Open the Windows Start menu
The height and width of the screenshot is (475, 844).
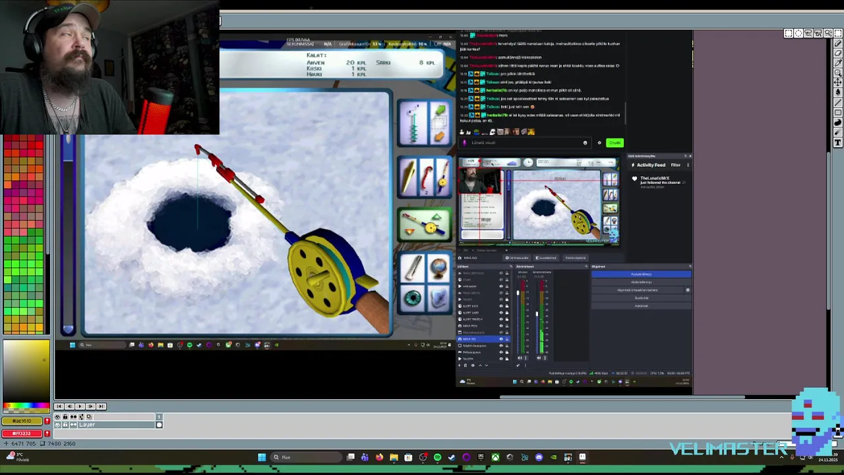pyautogui.click(x=262, y=457)
